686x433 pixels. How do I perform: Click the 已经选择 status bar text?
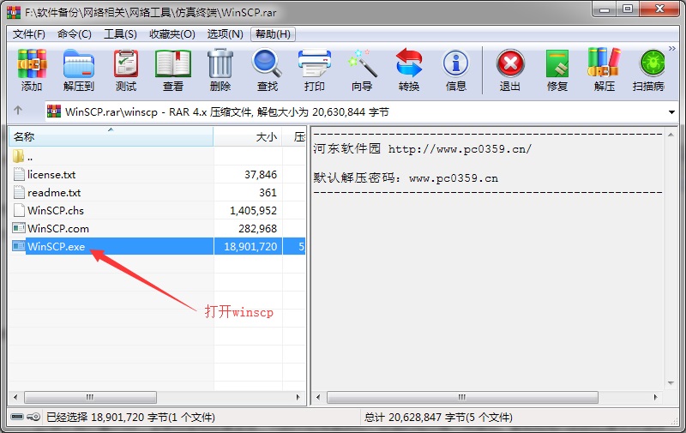point(130,418)
